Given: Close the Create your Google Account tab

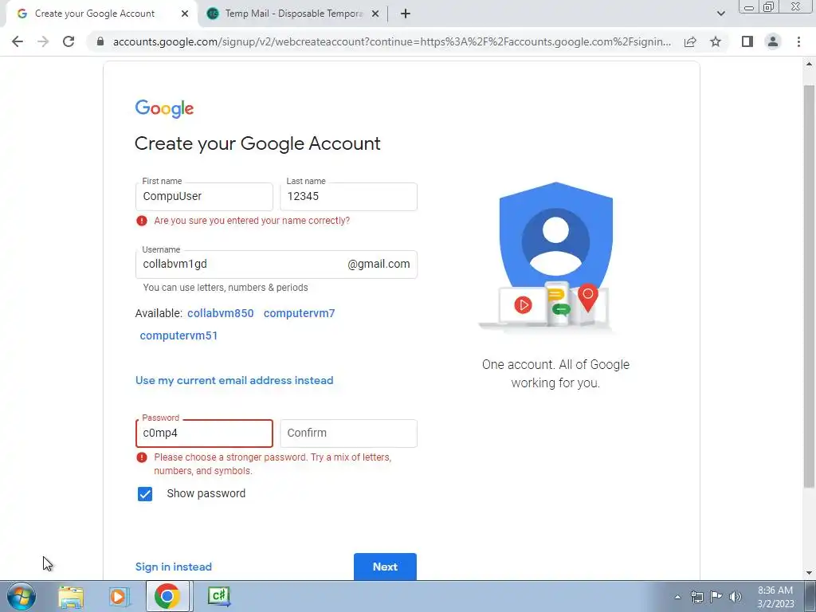Looking at the screenshot, I should pyautogui.click(x=185, y=14).
